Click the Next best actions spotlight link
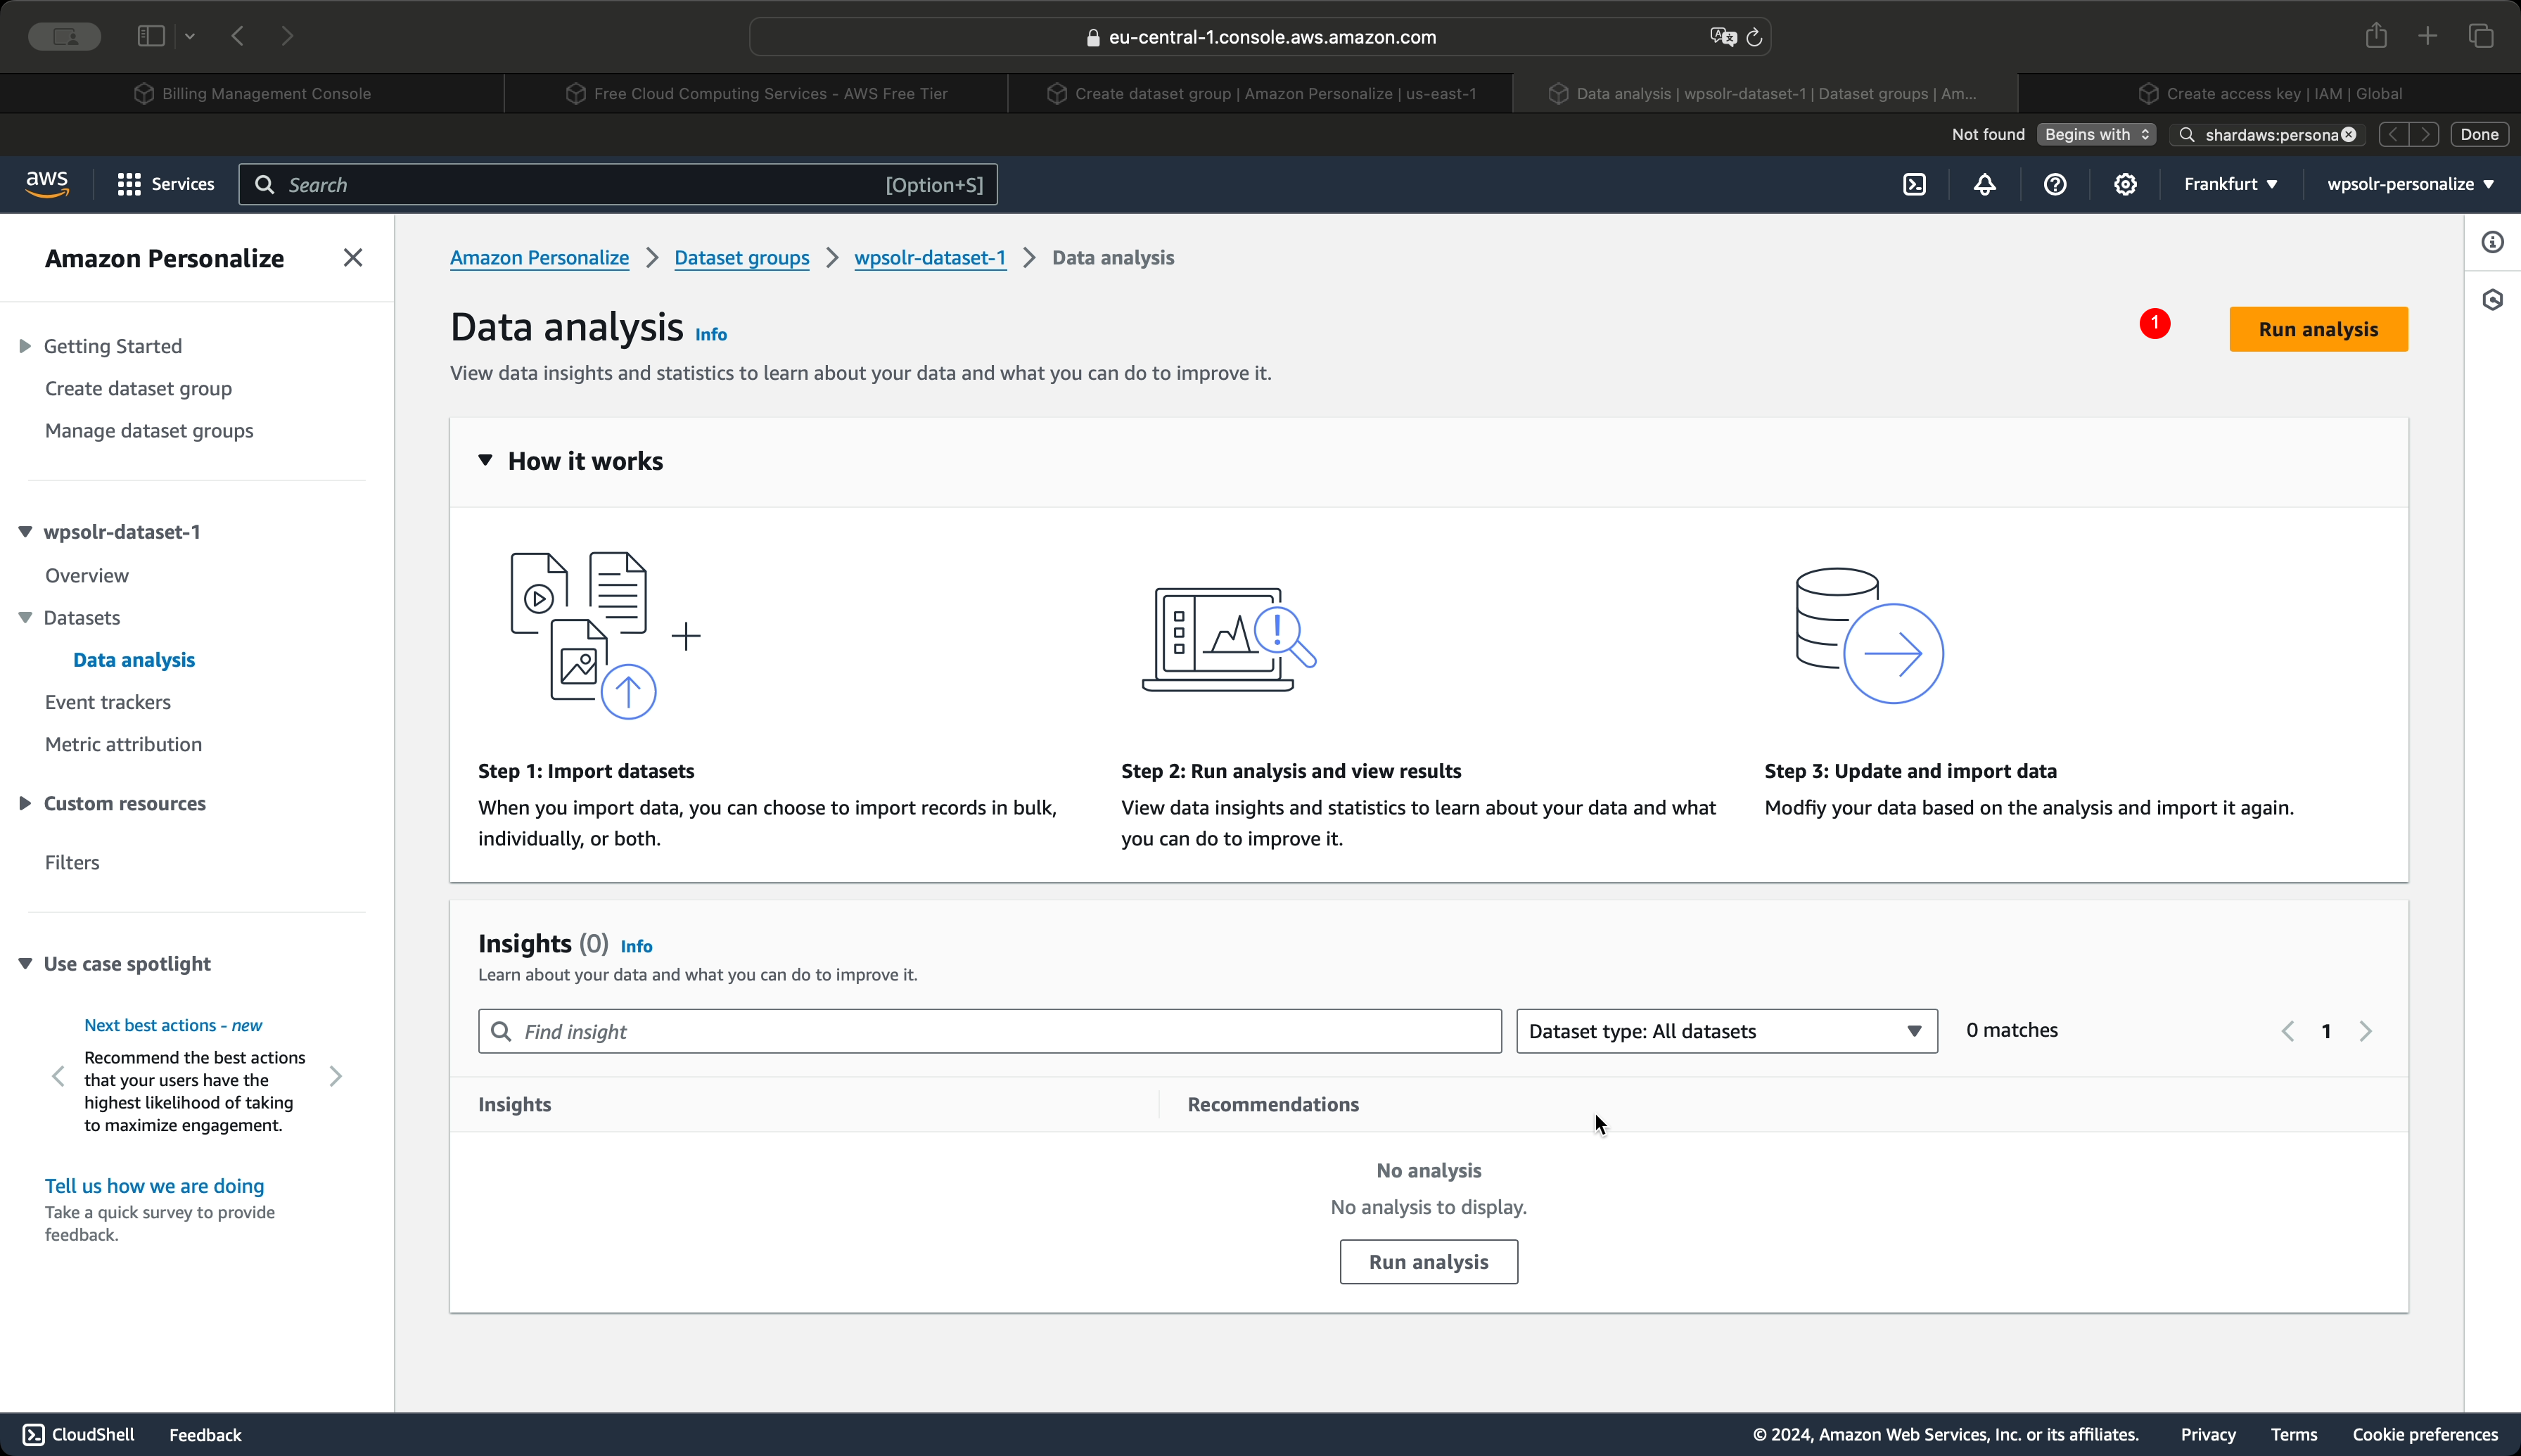This screenshot has height=1456, width=2521. [x=173, y=1025]
